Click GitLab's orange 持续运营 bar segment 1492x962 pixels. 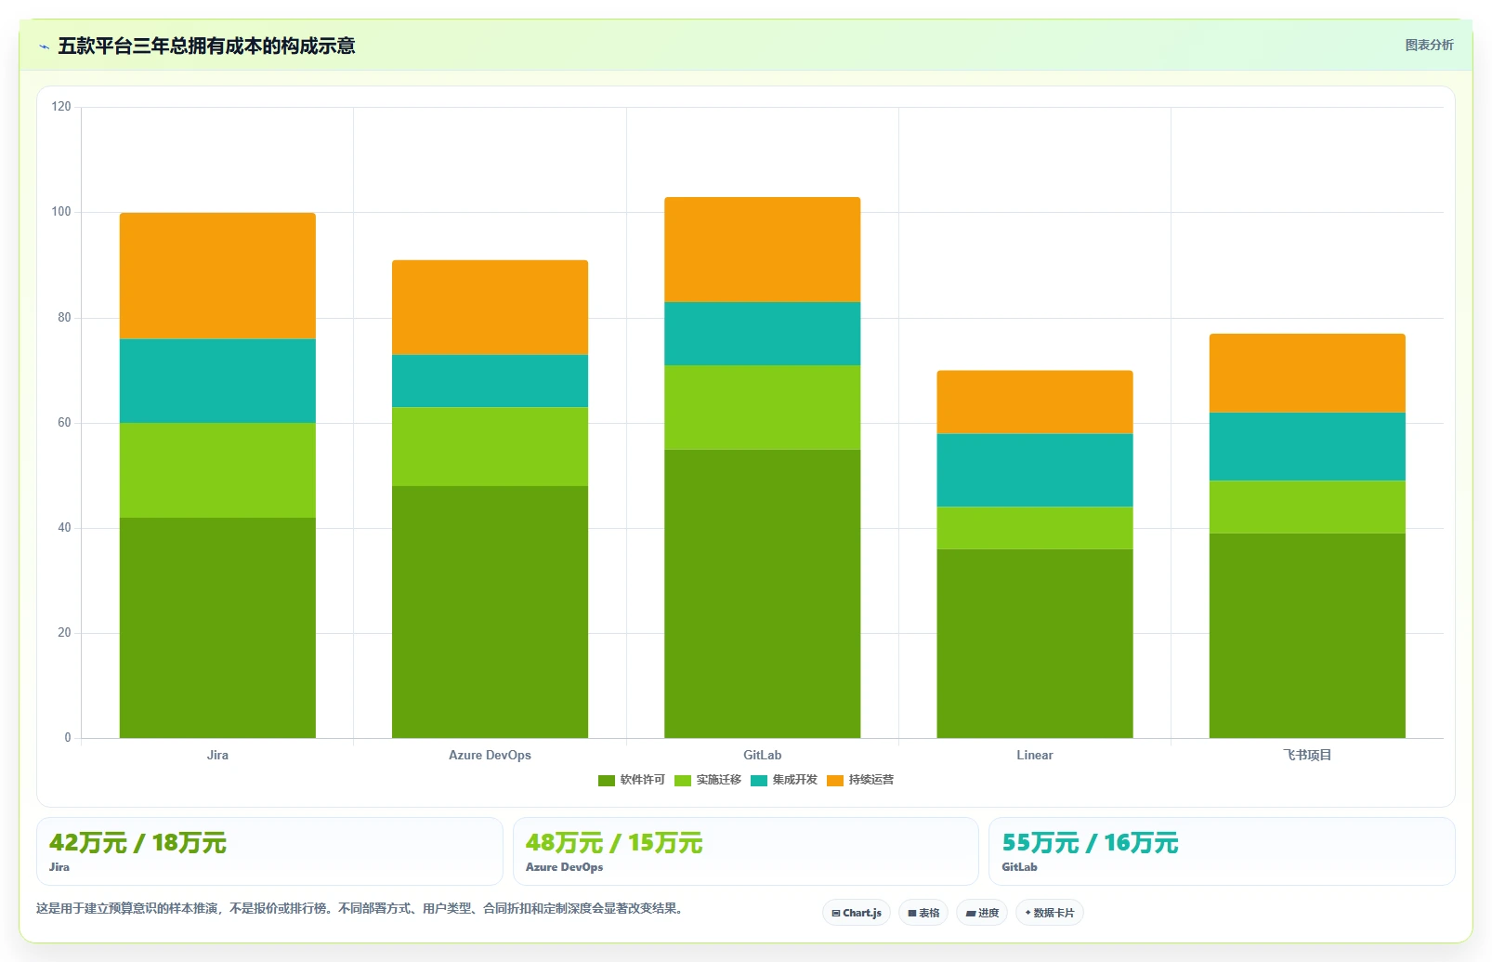tap(763, 249)
